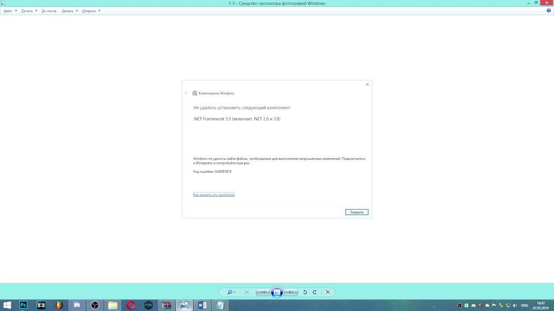Click the 'Не удалось установить следующий компонент' heading
The width and height of the screenshot is (554, 311).
tap(242, 108)
